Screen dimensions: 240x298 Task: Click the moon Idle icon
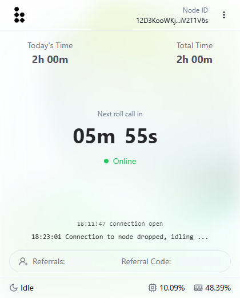[14, 288]
